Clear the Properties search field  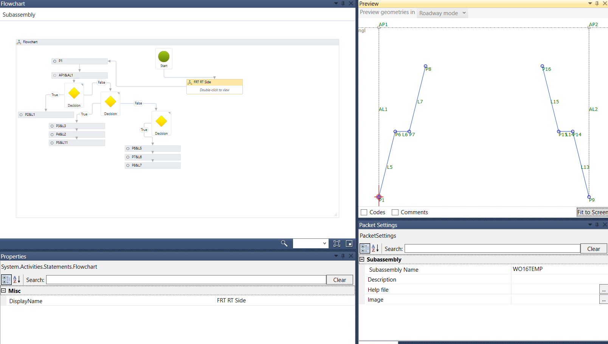(340, 280)
